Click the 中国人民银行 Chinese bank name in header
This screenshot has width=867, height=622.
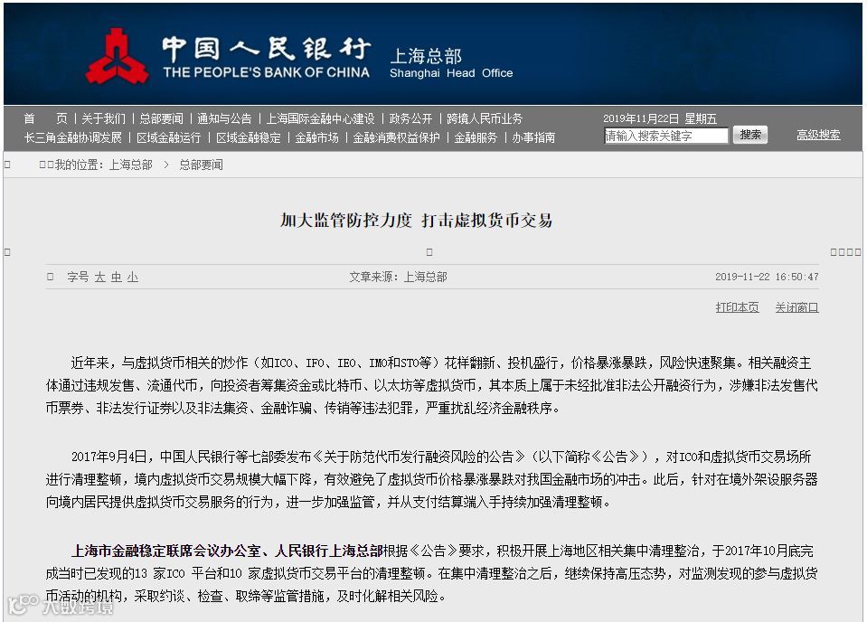coord(266,49)
